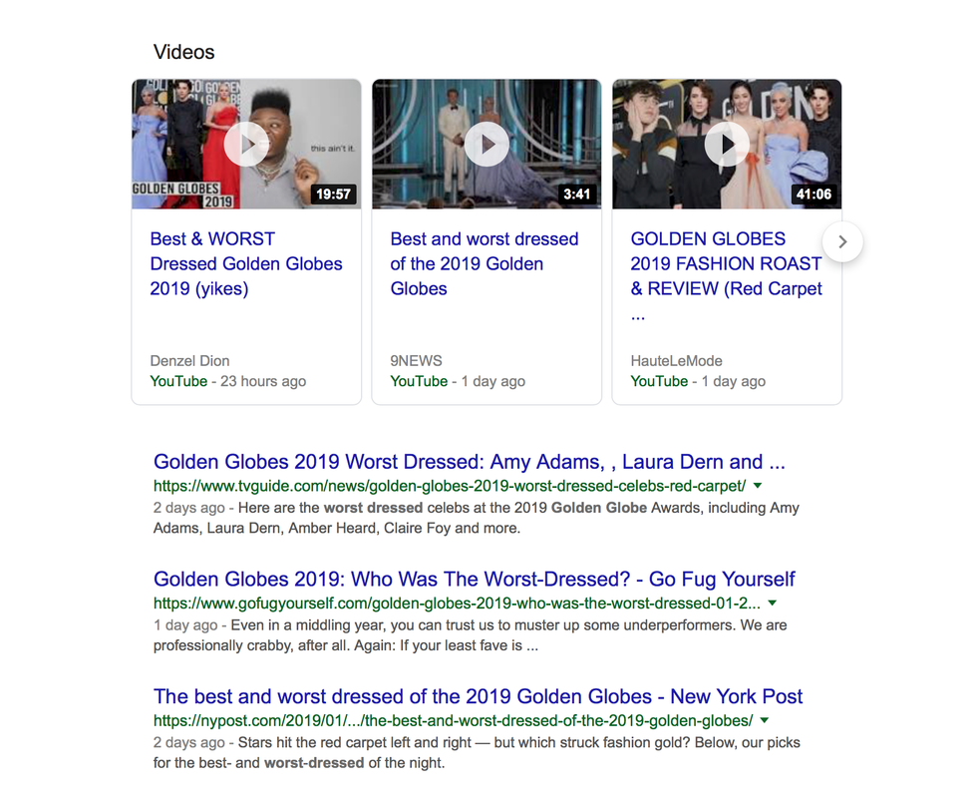Screen dimensions: 977x803
Task: Click the 41:06 duration badge
Action: pos(814,194)
